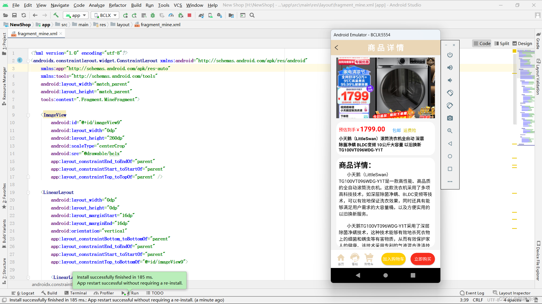Collapse the LinearLayout fold marker on line 19

pos(28,193)
